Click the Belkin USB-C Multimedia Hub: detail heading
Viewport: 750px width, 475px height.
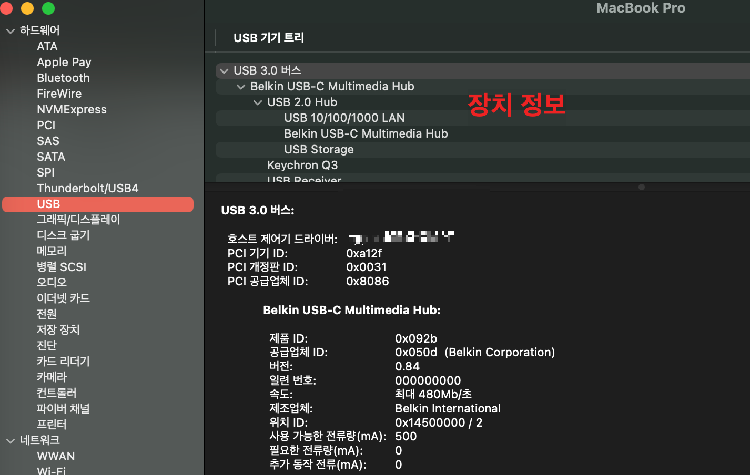[x=352, y=311]
